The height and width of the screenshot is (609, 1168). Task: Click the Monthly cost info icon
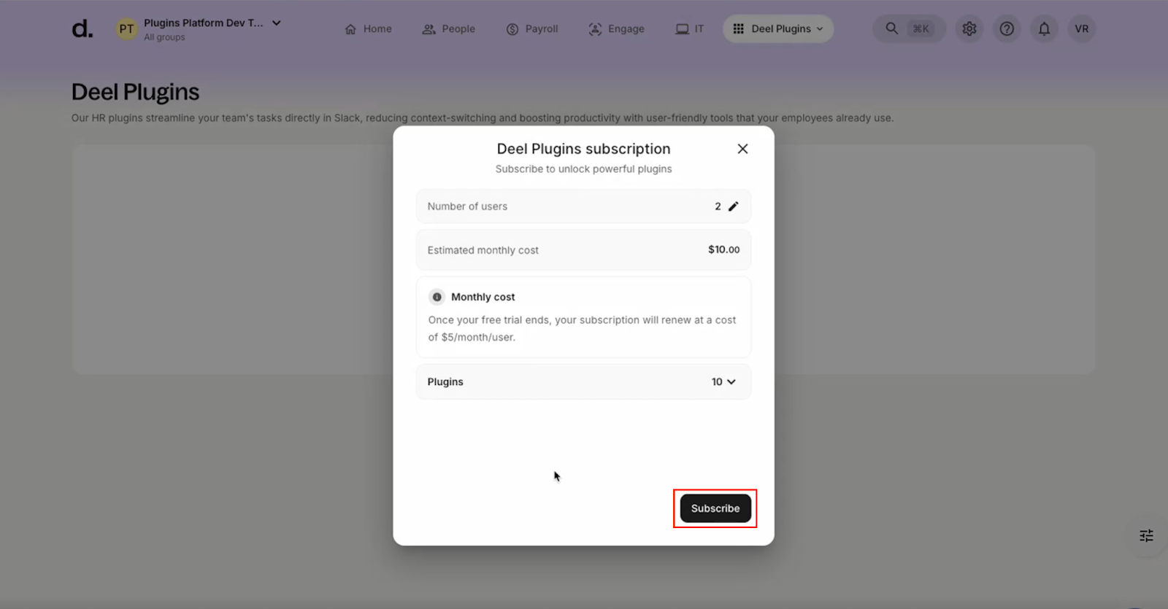[x=437, y=297]
